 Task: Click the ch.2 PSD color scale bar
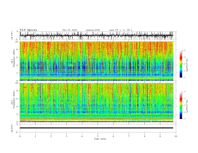181,105
